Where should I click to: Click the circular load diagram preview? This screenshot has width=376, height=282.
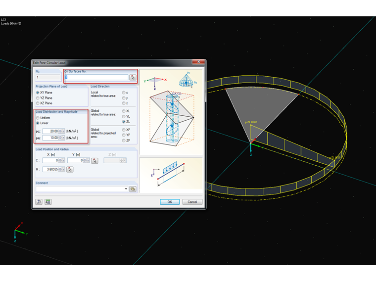171,112
